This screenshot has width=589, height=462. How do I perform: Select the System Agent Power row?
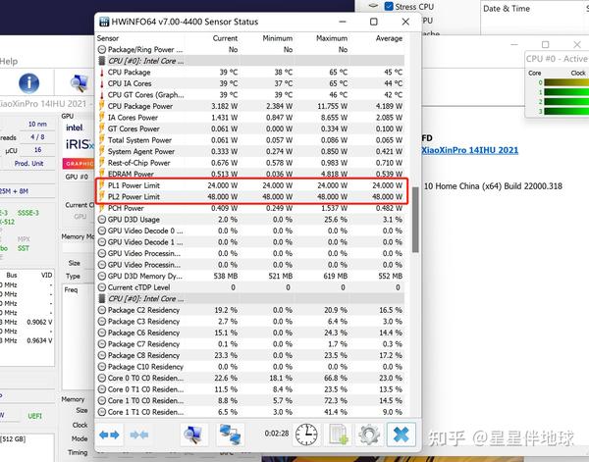[250, 151]
